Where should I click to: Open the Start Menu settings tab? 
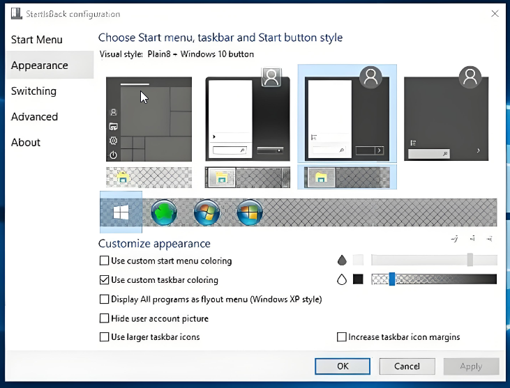(x=36, y=40)
